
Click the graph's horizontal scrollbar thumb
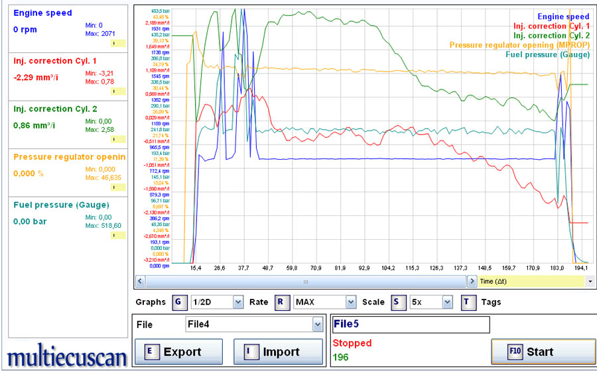pos(305,282)
